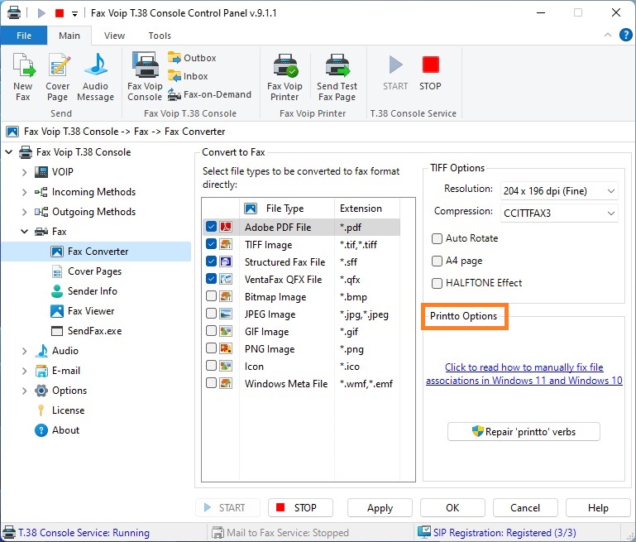Click the Apply button

380,507
